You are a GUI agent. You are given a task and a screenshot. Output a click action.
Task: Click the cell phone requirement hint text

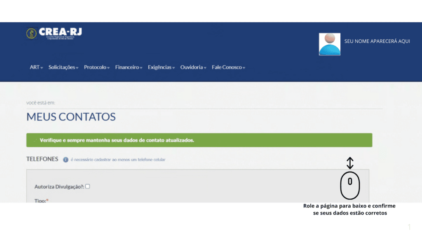click(x=118, y=160)
